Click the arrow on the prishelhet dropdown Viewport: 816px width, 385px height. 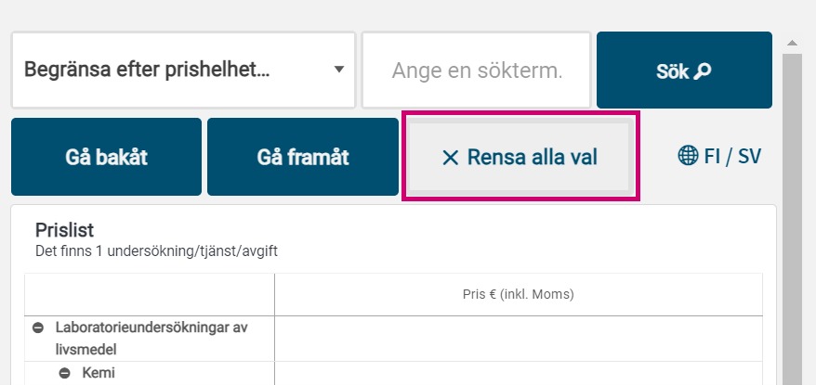point(339,70)
